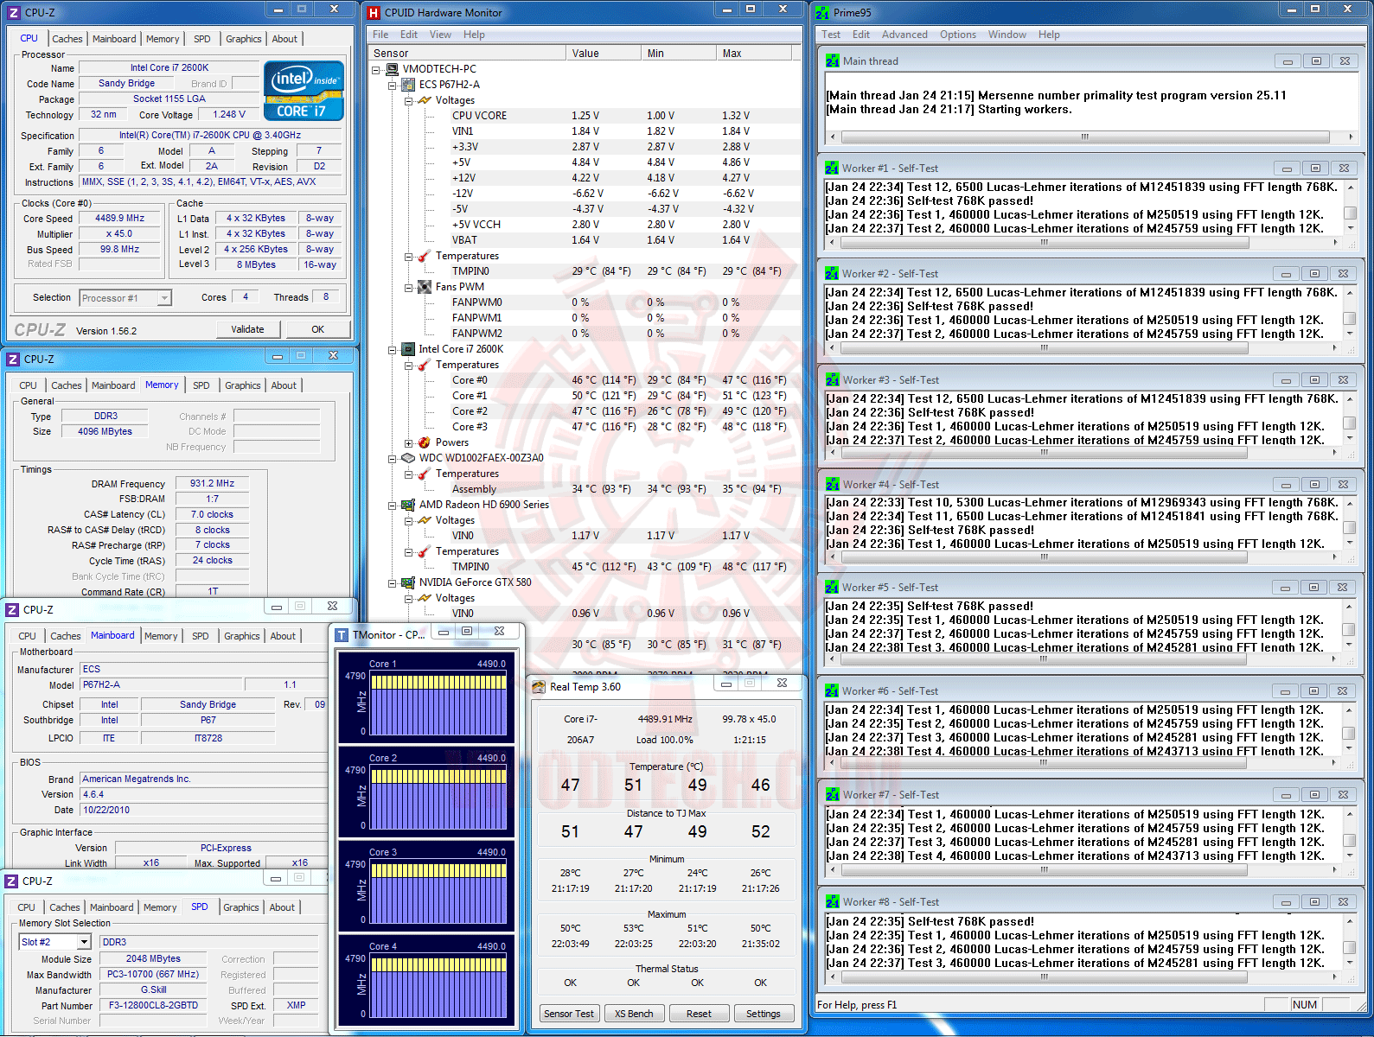Expand the Powers node
The height and width of the screenshot is (1037, 1374).
[x=409, y=443]
